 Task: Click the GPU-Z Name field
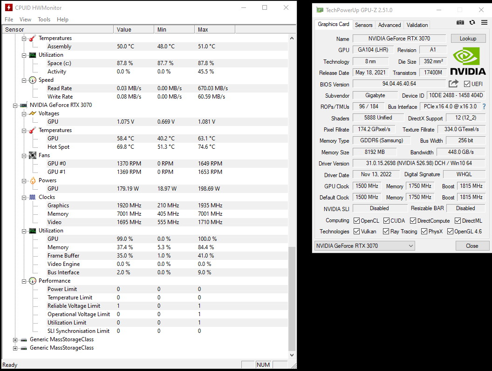pos(399,39)
